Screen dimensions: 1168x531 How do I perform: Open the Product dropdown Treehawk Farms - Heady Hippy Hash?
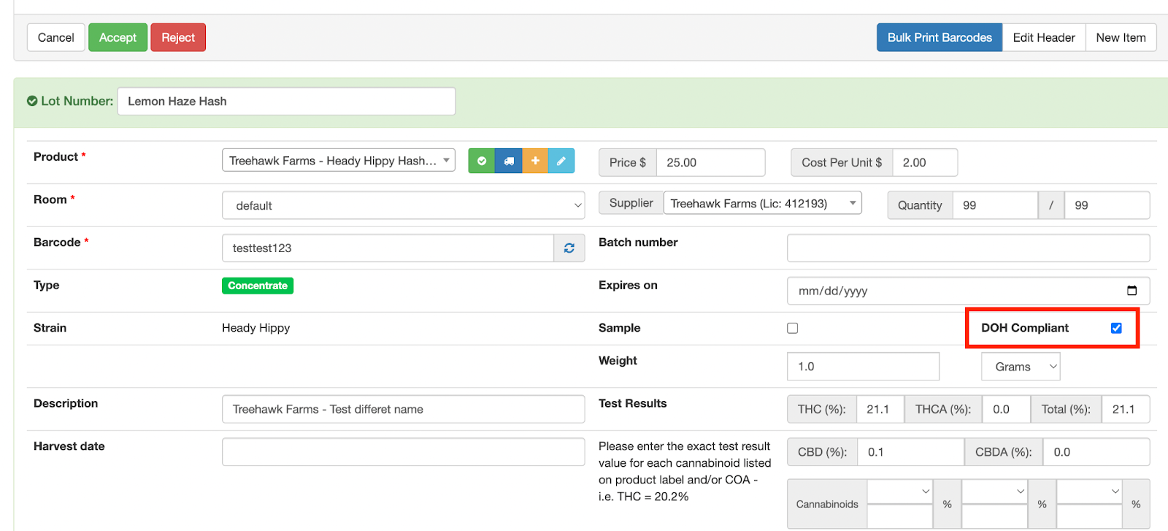[339, 161]
